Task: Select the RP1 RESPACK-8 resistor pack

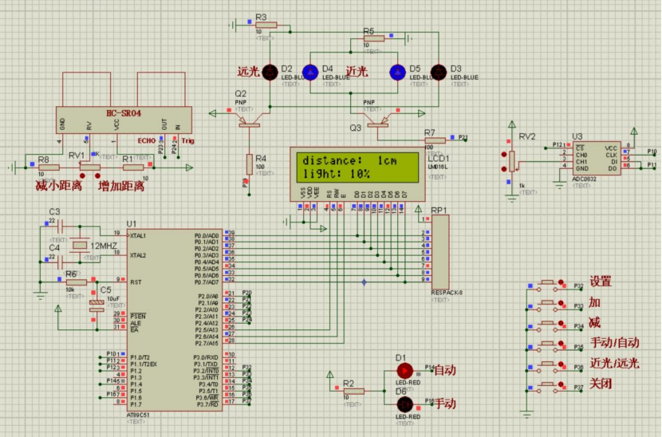Action: [x=440, y=252]
